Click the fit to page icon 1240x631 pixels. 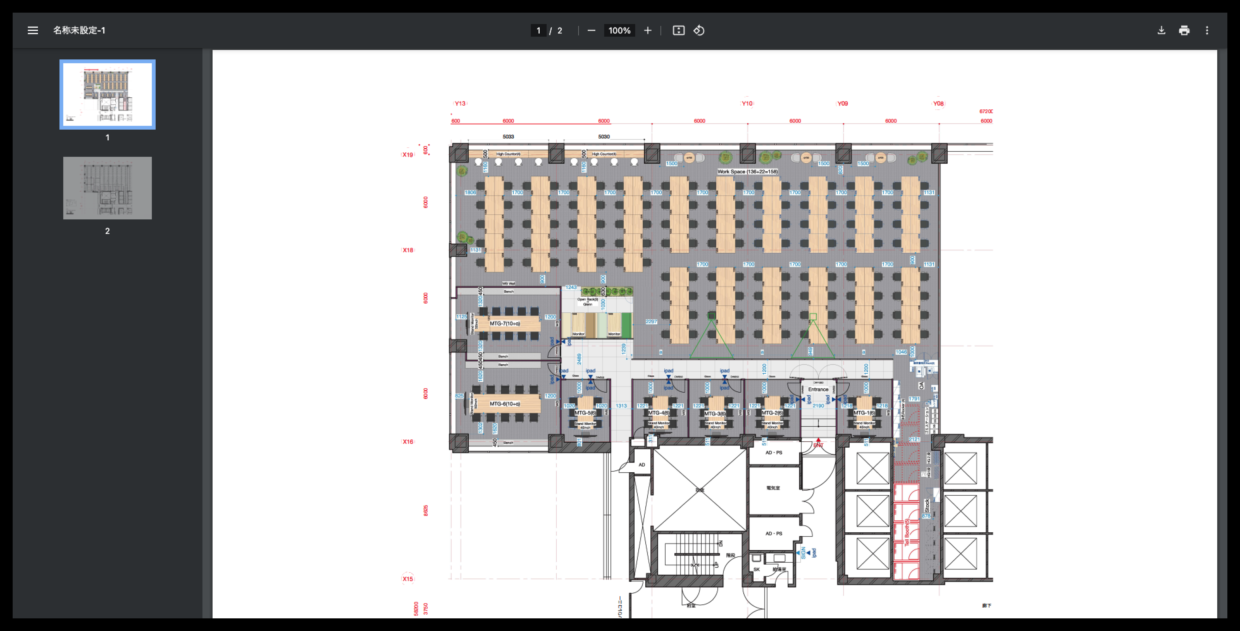pos(678,30)
